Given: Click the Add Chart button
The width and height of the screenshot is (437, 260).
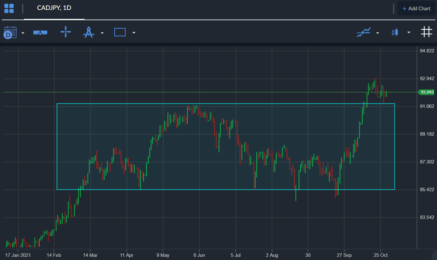Looking at the screenshot, I should [x=416, y=8].
